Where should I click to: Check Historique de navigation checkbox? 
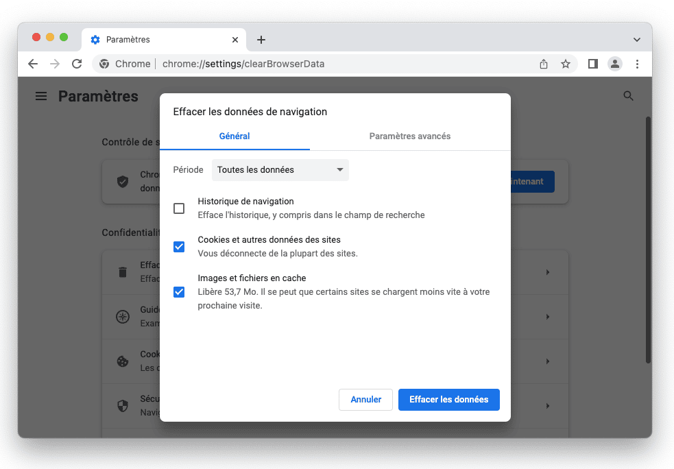(x=179, y=208)
